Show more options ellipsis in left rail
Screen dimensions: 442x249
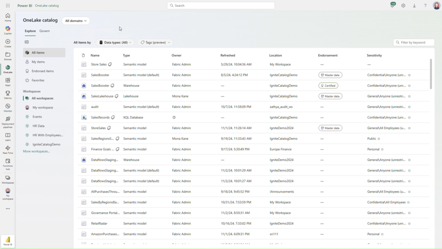(x=8, y=209)
